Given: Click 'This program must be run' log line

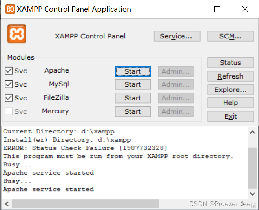Looking at the screenshot, I should (118, 156).
